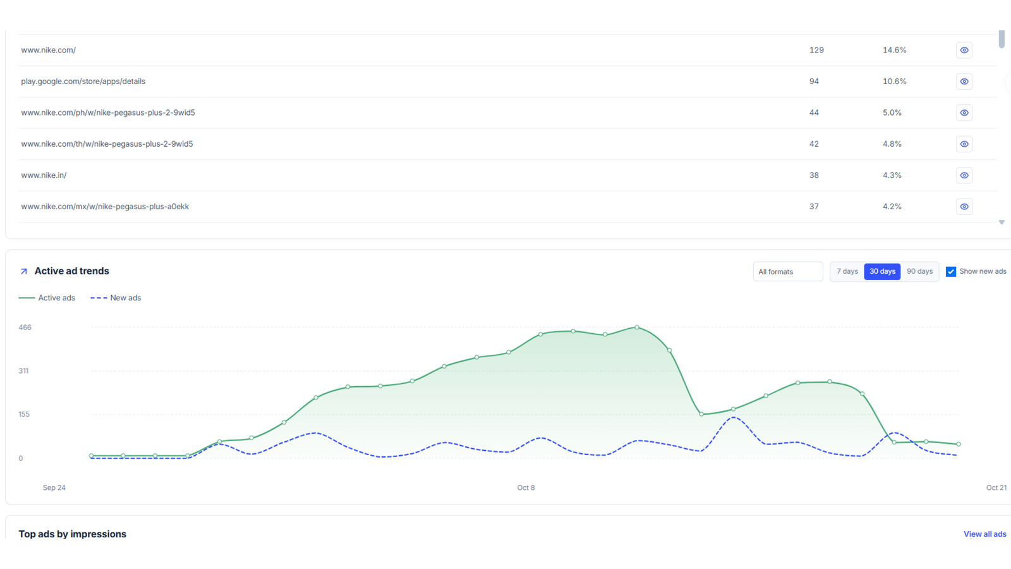Click www.nike.com/ph/w/nike-pegasus-plus-2-9wid5 URL
This screenshot has height=569, width=1011.
point(108,113)
